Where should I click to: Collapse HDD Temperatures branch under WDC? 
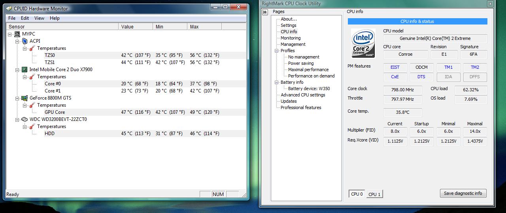[25, 127]
